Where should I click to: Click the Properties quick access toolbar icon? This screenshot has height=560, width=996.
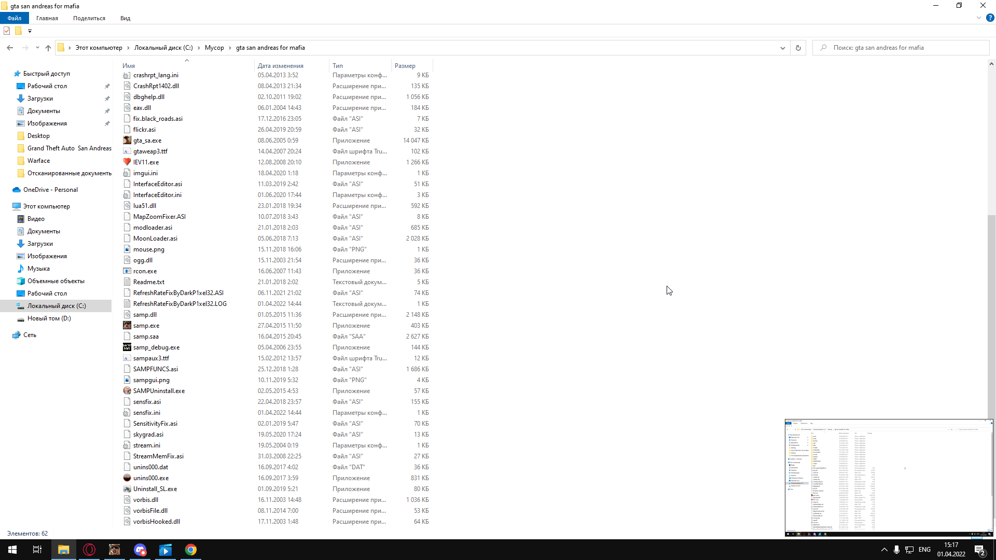pyautogui.click(x=7, y=31)
